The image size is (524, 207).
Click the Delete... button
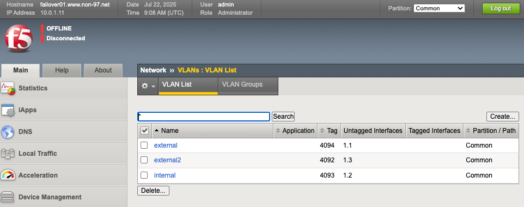[153, 191]
